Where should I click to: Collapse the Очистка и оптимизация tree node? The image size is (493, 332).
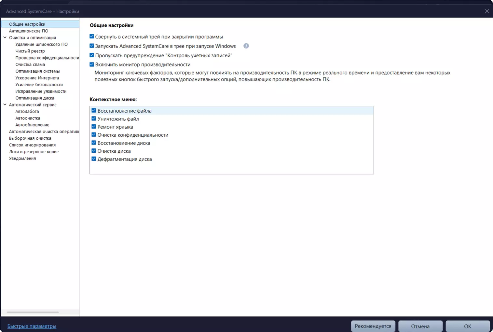point(5,37)
